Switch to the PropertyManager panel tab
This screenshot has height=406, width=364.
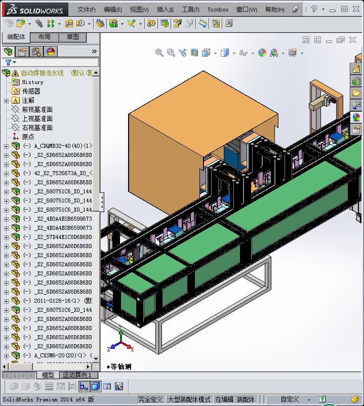click(22, 52)
